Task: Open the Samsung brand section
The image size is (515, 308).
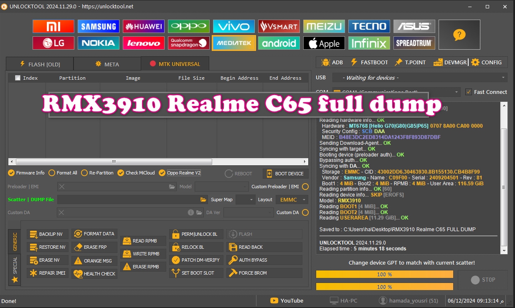Action: [98, 26]
